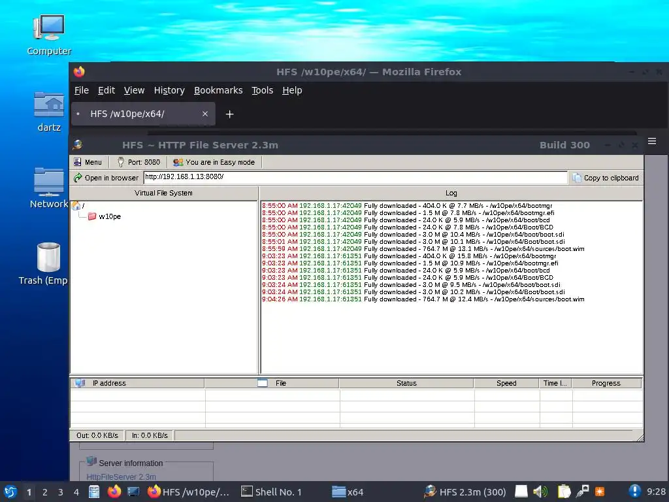Viewport: 669px width, 502px height.
Task: Switch to 'HFS /w10pe/...' Firefox taskbar entry
Action: [189, 492]
